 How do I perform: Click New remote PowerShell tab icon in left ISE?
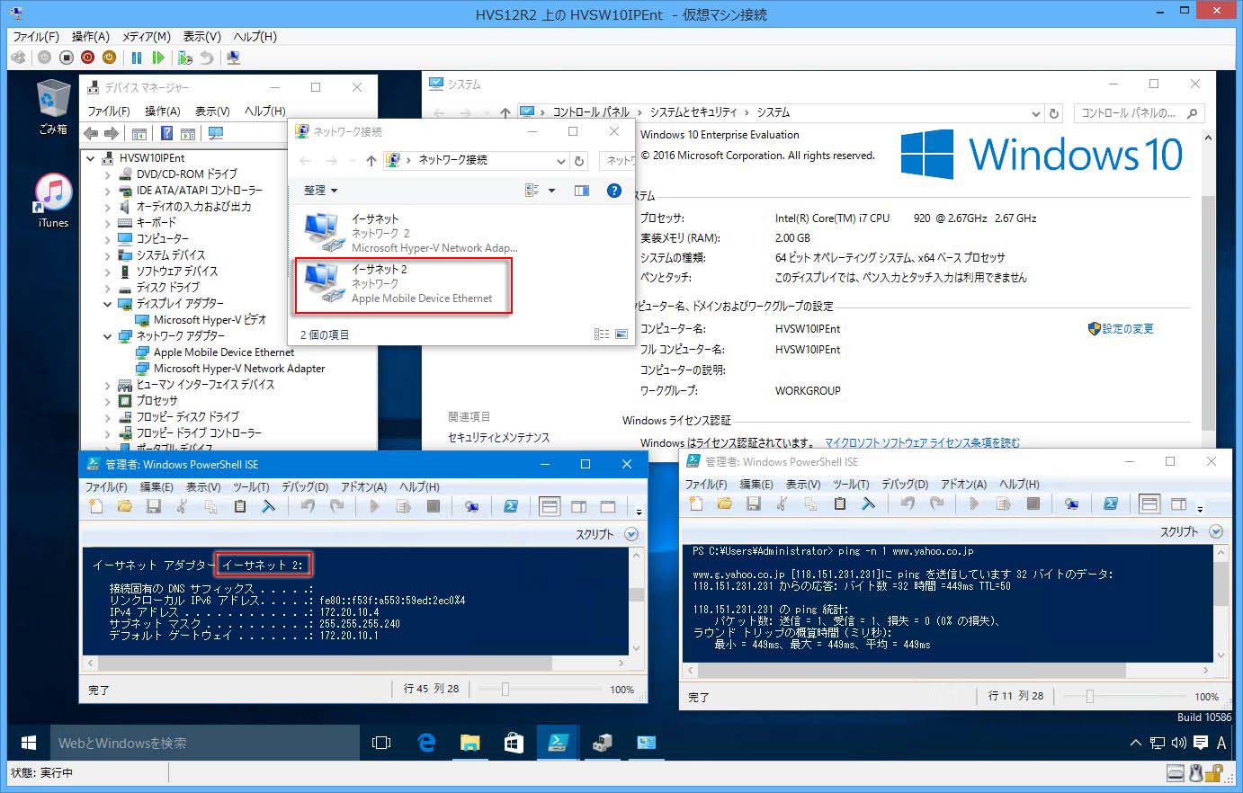[471, 507]
